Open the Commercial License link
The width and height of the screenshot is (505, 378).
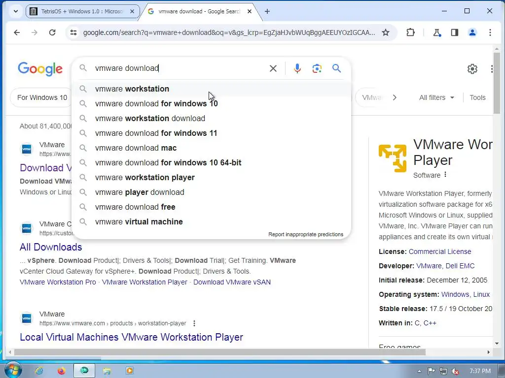[x=440, y=252]
